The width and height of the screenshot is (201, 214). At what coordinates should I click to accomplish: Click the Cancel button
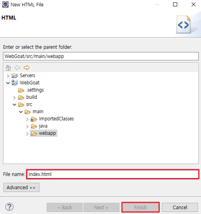tap(180, 207)
